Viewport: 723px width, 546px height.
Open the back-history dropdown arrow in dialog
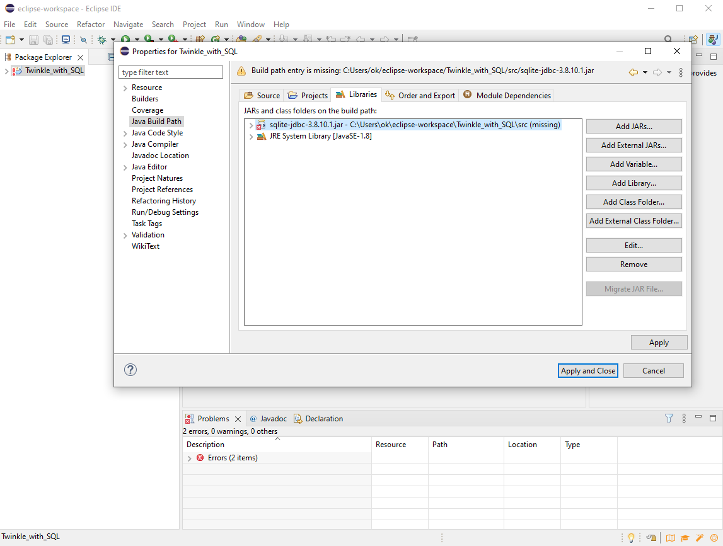coord(645,72)
